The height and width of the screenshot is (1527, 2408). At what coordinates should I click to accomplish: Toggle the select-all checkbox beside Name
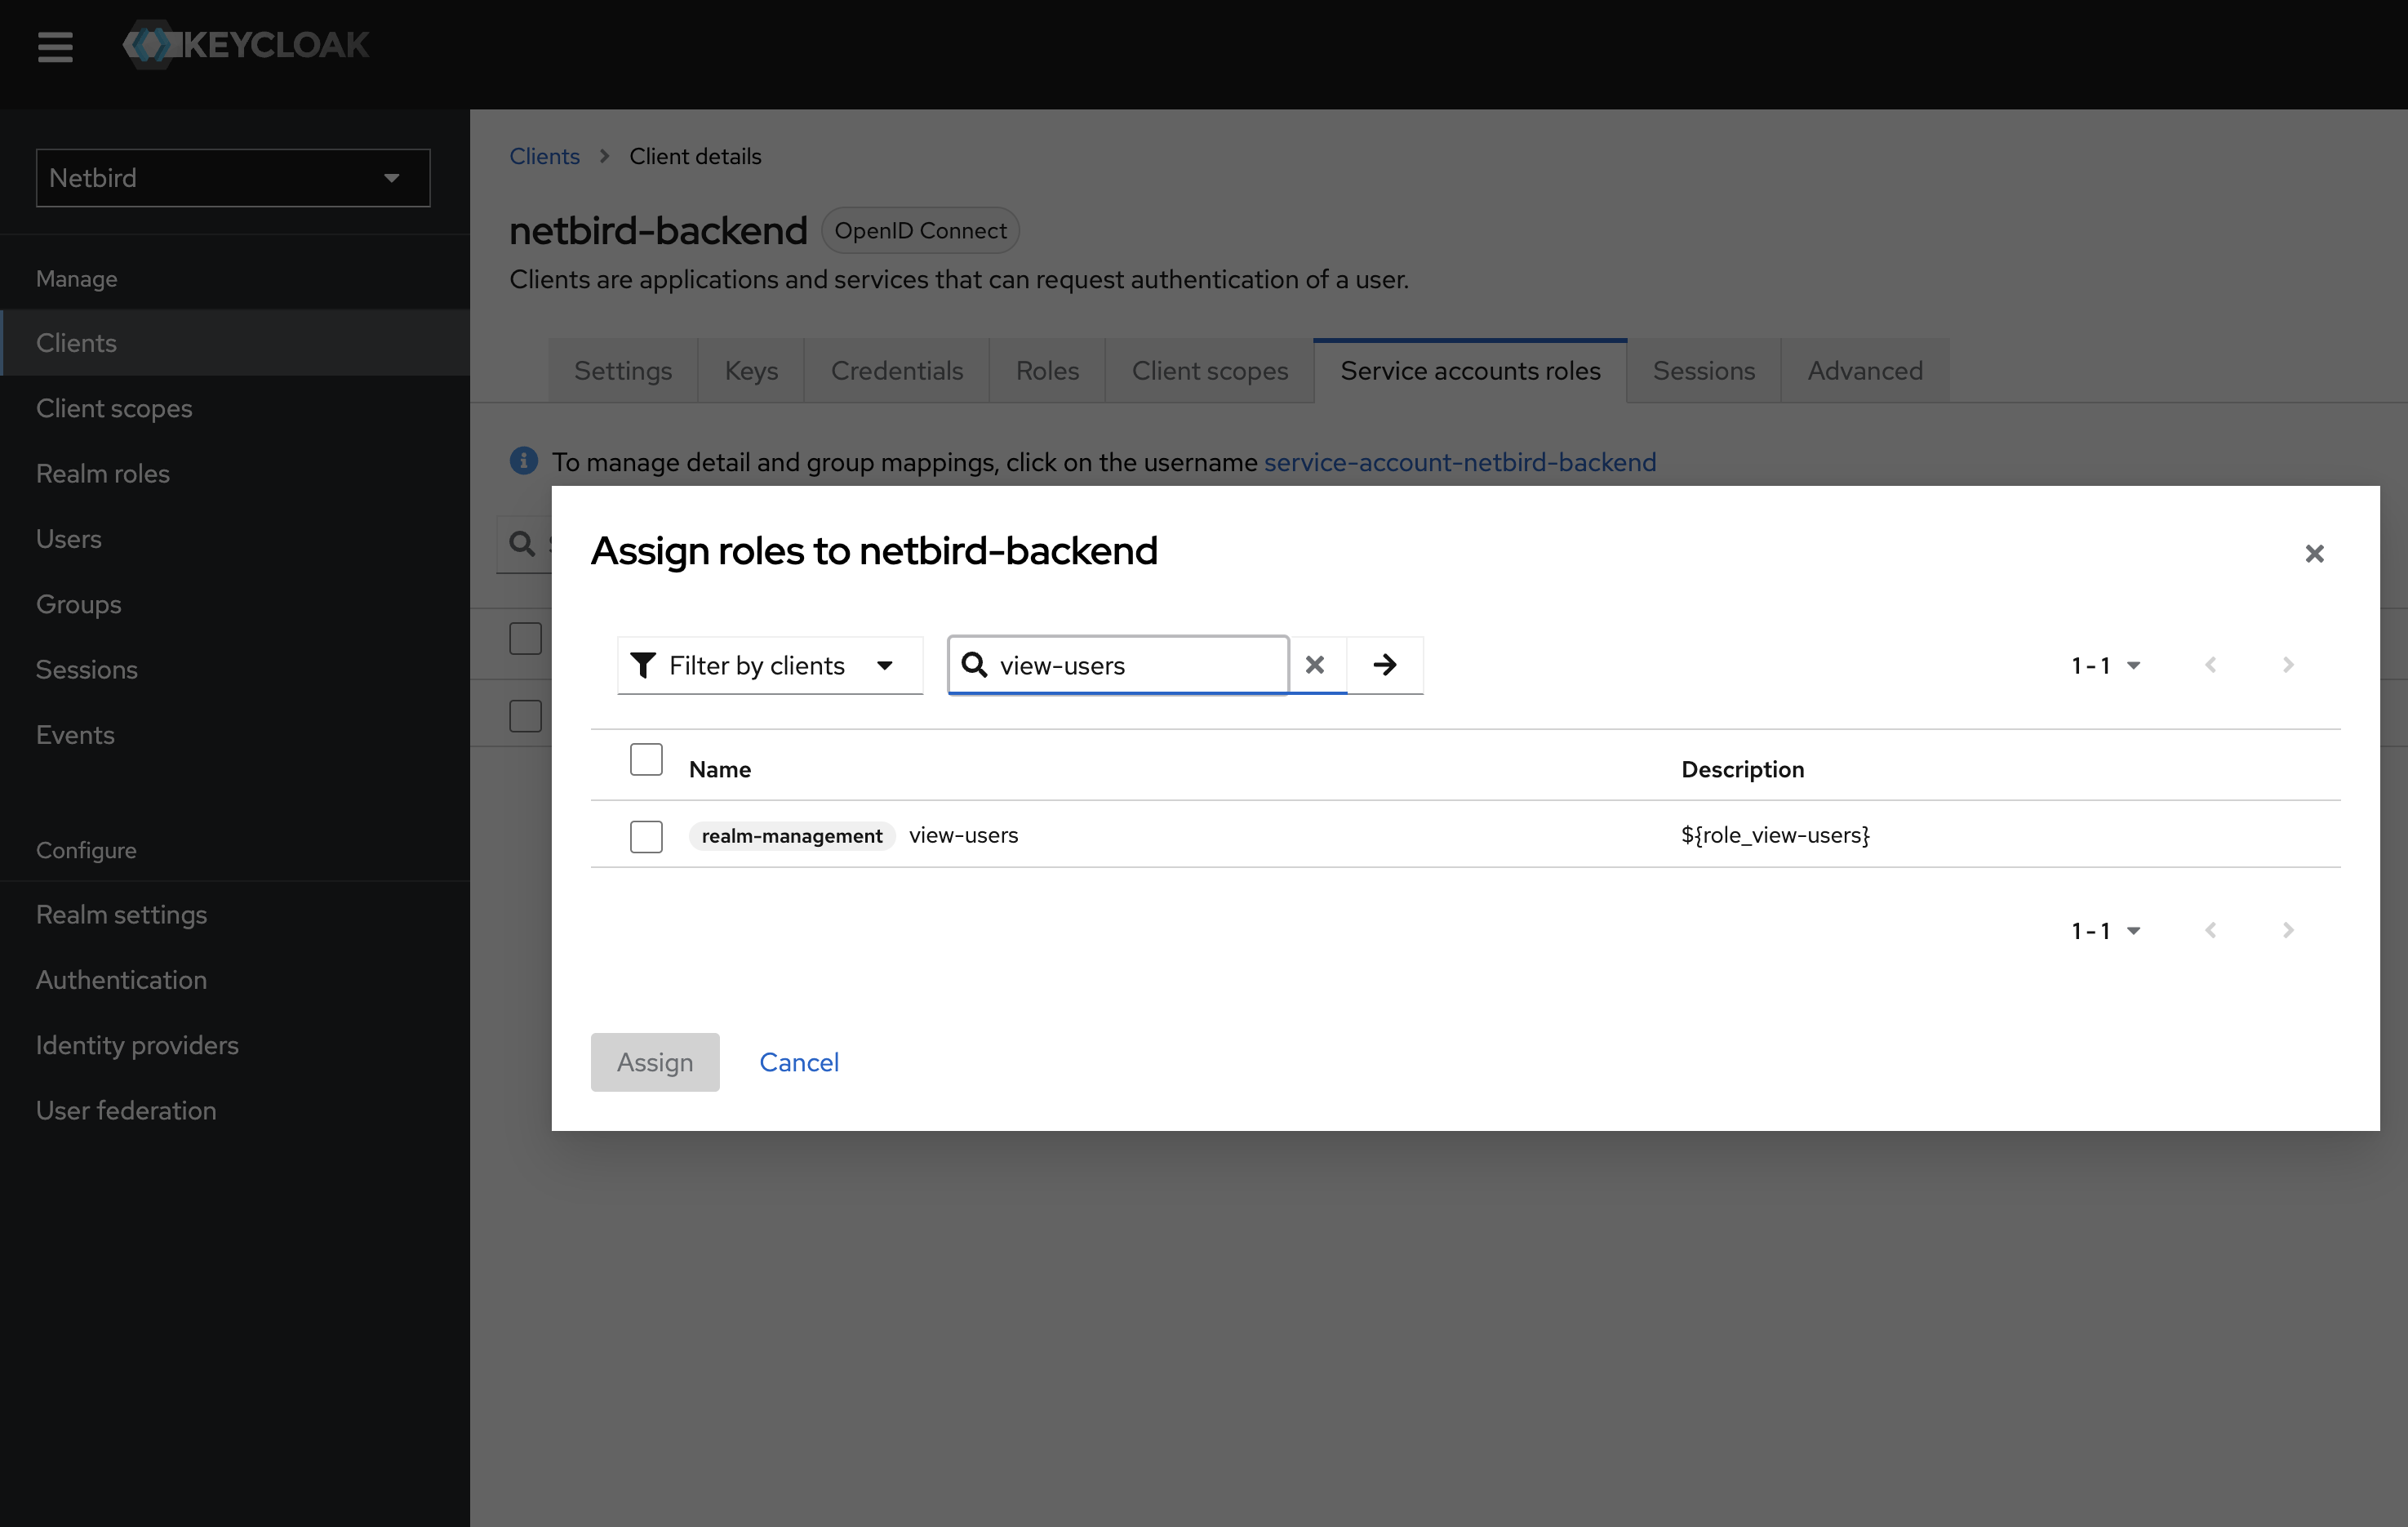coord(646,759)
